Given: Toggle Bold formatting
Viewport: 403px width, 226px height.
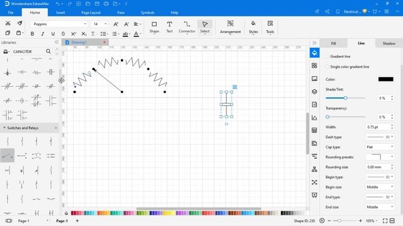Looking at the screenshot, I should click(x=32, y=33).
